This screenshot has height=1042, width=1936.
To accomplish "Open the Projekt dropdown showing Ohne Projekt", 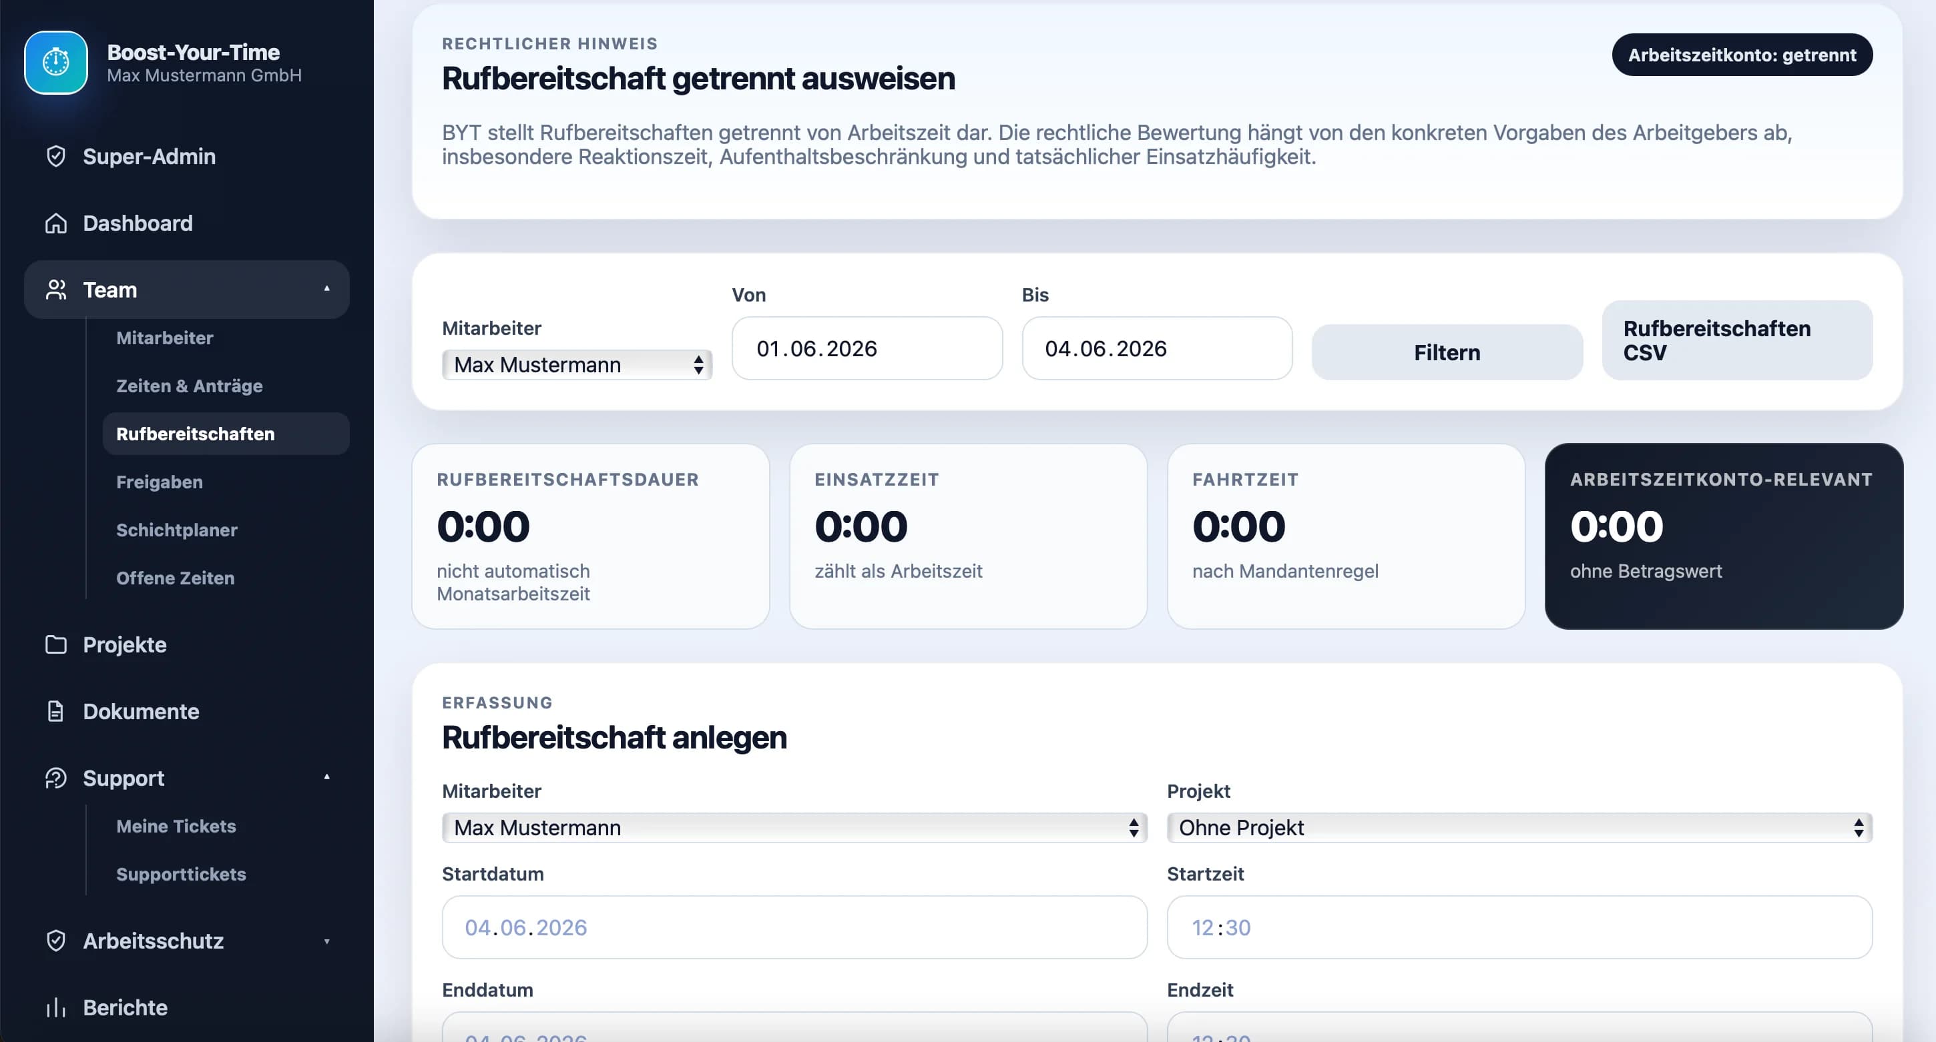I will tap(1519, 828).
